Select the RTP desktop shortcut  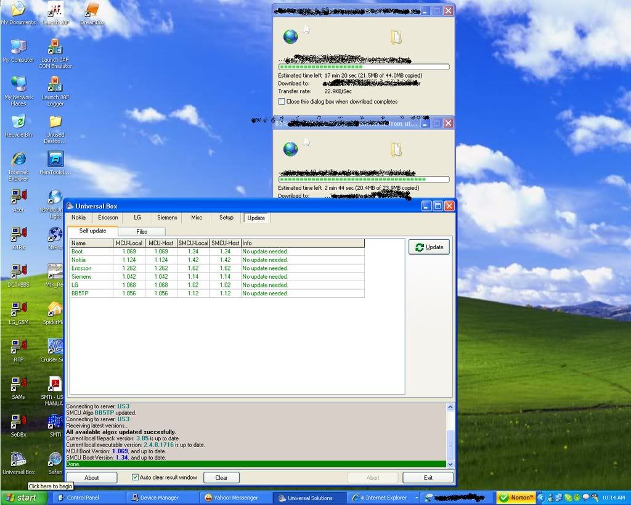18,350
